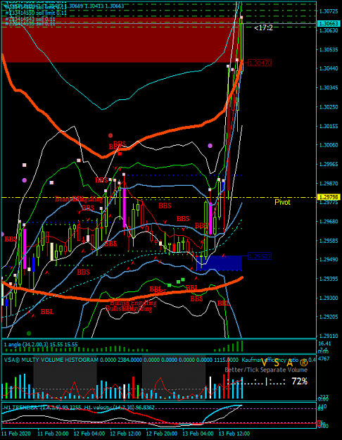Click the 1.29965 price scale value
This screenshot has height=440, width=342.
pos(329,164)
